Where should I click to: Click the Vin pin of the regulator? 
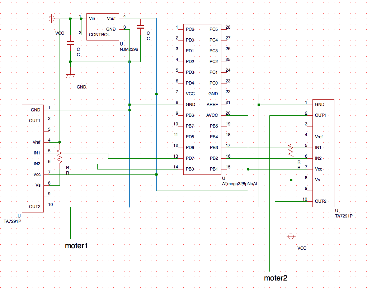[x=92, y=19]
